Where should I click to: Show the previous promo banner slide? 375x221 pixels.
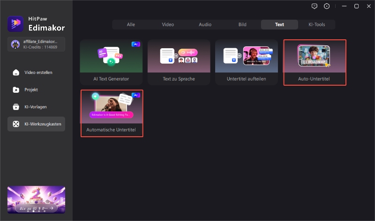pos(10,199)
